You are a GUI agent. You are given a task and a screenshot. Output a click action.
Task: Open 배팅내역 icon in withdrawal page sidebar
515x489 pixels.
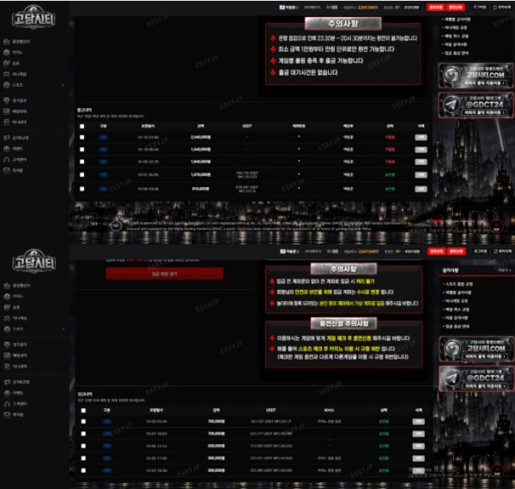click(x=7, y=112)
